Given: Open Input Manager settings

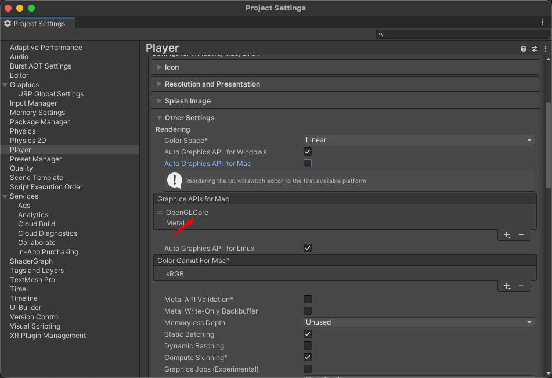Looking at the screenshot, I should pyautogui.click(x=34, y=103).
